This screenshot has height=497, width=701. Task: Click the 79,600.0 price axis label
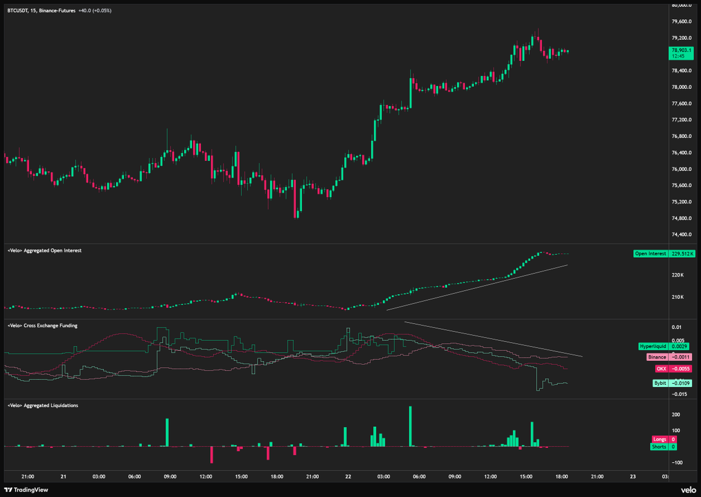tap(682, 22)
